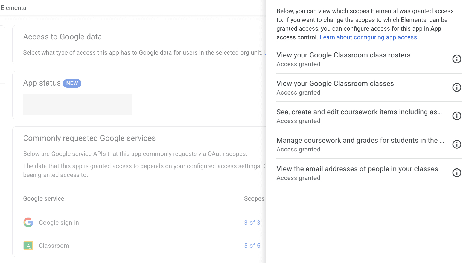Click Commonly requested Google services heading
The height and width of the screenshot is (263, 466).
coord(89,138)
